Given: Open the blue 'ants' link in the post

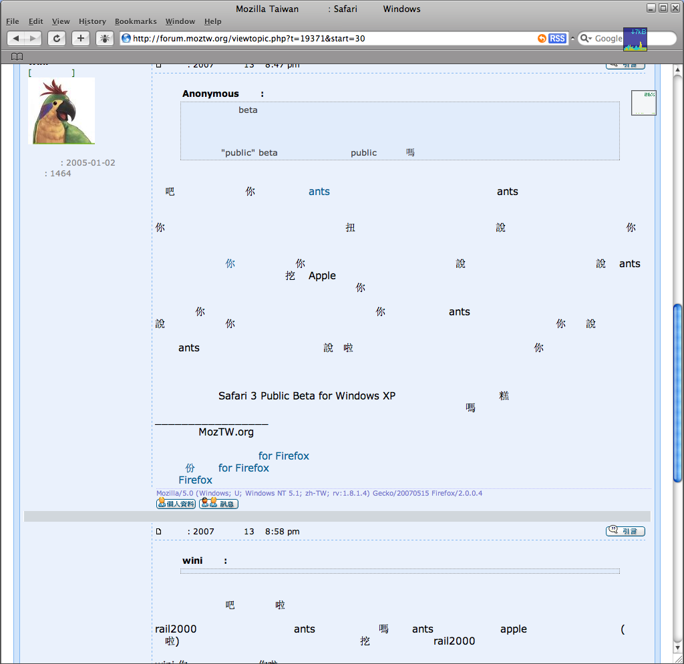Looking at the screenshot, I should (319, 192).
